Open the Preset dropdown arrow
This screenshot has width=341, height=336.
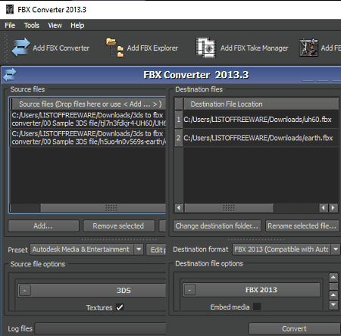139,250
